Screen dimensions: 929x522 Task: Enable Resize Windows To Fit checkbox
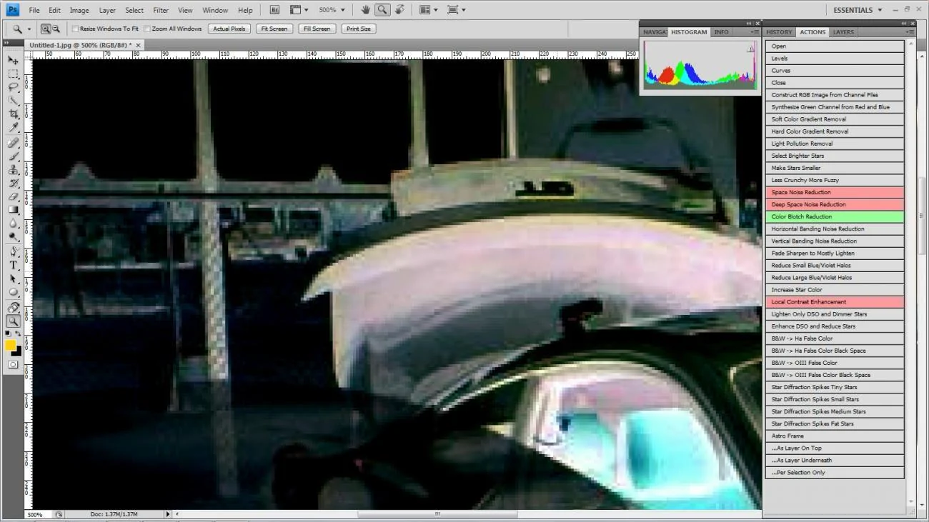point(75,29)
